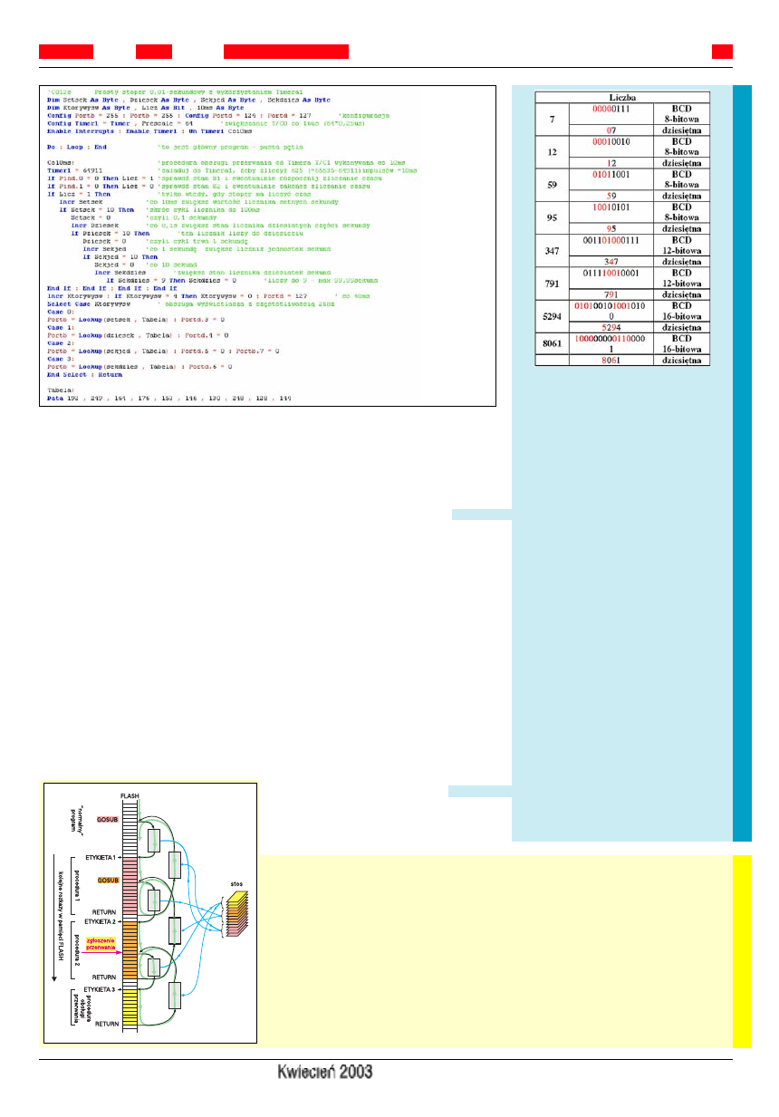Click the 8061 row label in table

pos(552,345)
